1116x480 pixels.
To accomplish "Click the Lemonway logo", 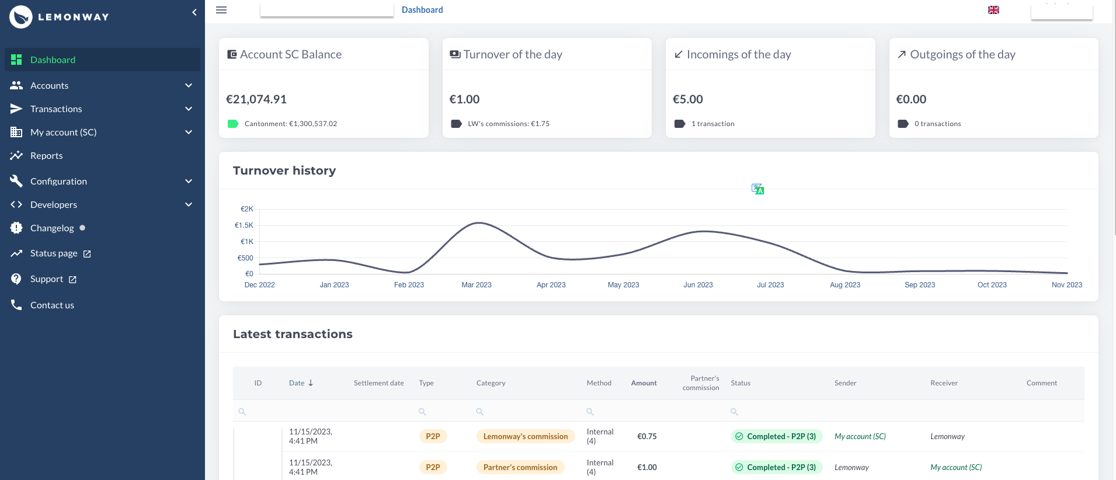I will click(59, 17).
